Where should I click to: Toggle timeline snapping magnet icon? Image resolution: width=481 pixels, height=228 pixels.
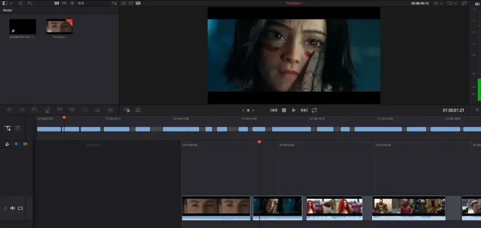tap(8, 144)
